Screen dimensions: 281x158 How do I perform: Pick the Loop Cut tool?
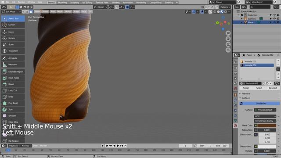(13, 90)
